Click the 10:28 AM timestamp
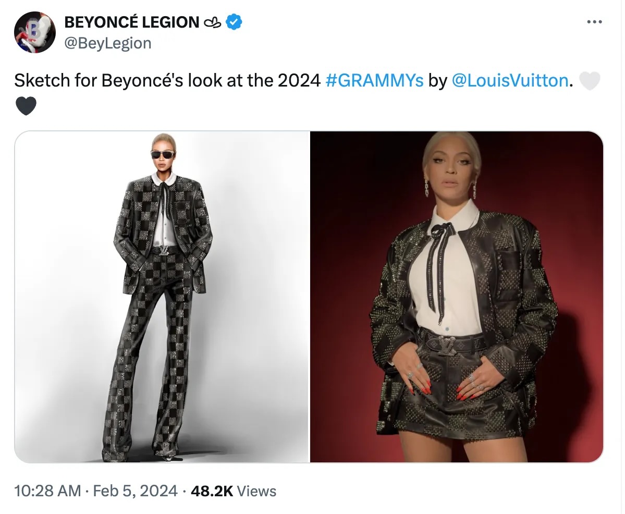 pyautogui.click(x=47, y=491)
